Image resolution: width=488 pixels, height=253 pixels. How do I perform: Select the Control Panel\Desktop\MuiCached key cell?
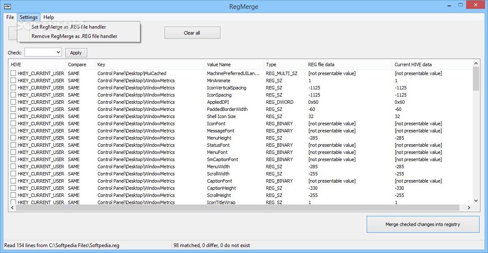pyautogui.click(x=132, y=73)
